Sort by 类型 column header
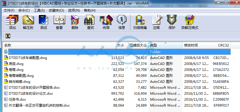Image resolution: width=240 pixels, height=112 pixels. pos(165,45)
